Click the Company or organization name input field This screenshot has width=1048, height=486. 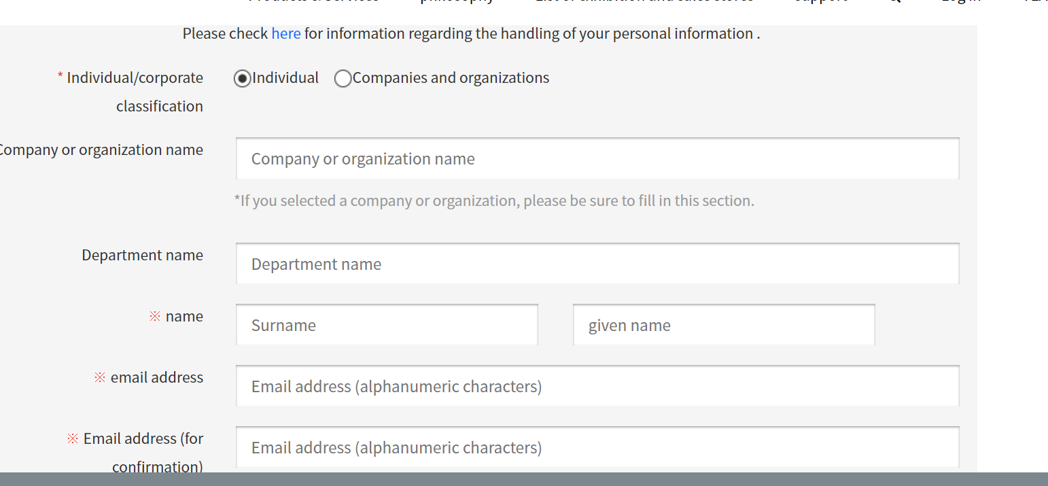tap(597, 159)
